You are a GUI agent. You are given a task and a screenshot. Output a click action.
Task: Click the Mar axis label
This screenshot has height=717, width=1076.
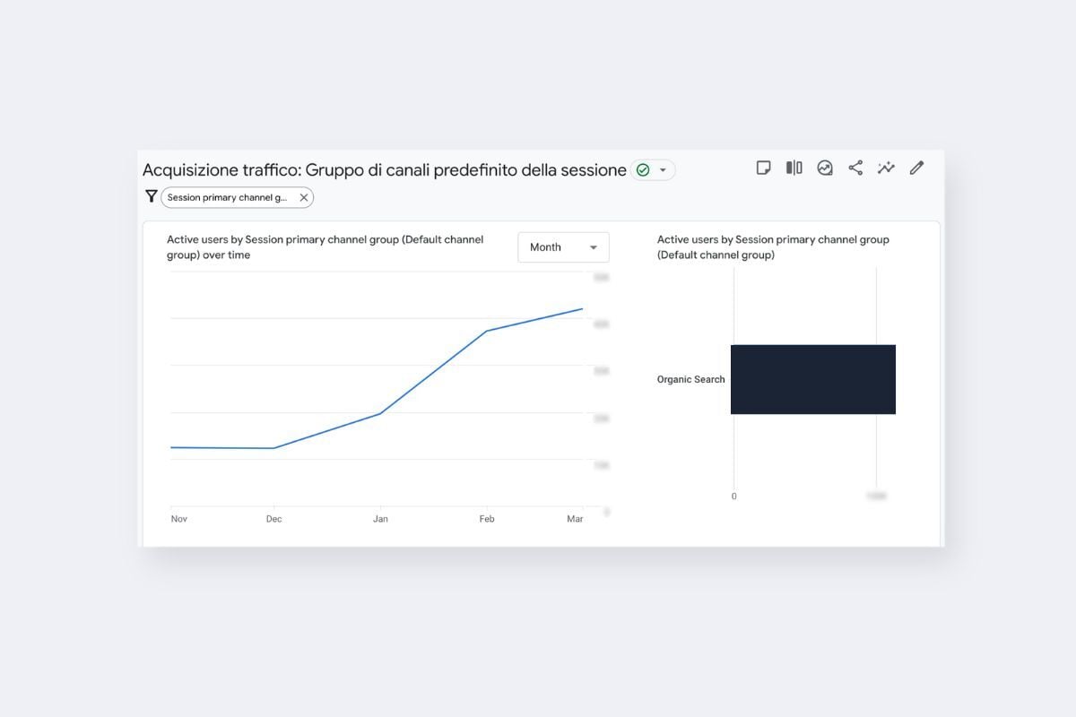point(576,519)
